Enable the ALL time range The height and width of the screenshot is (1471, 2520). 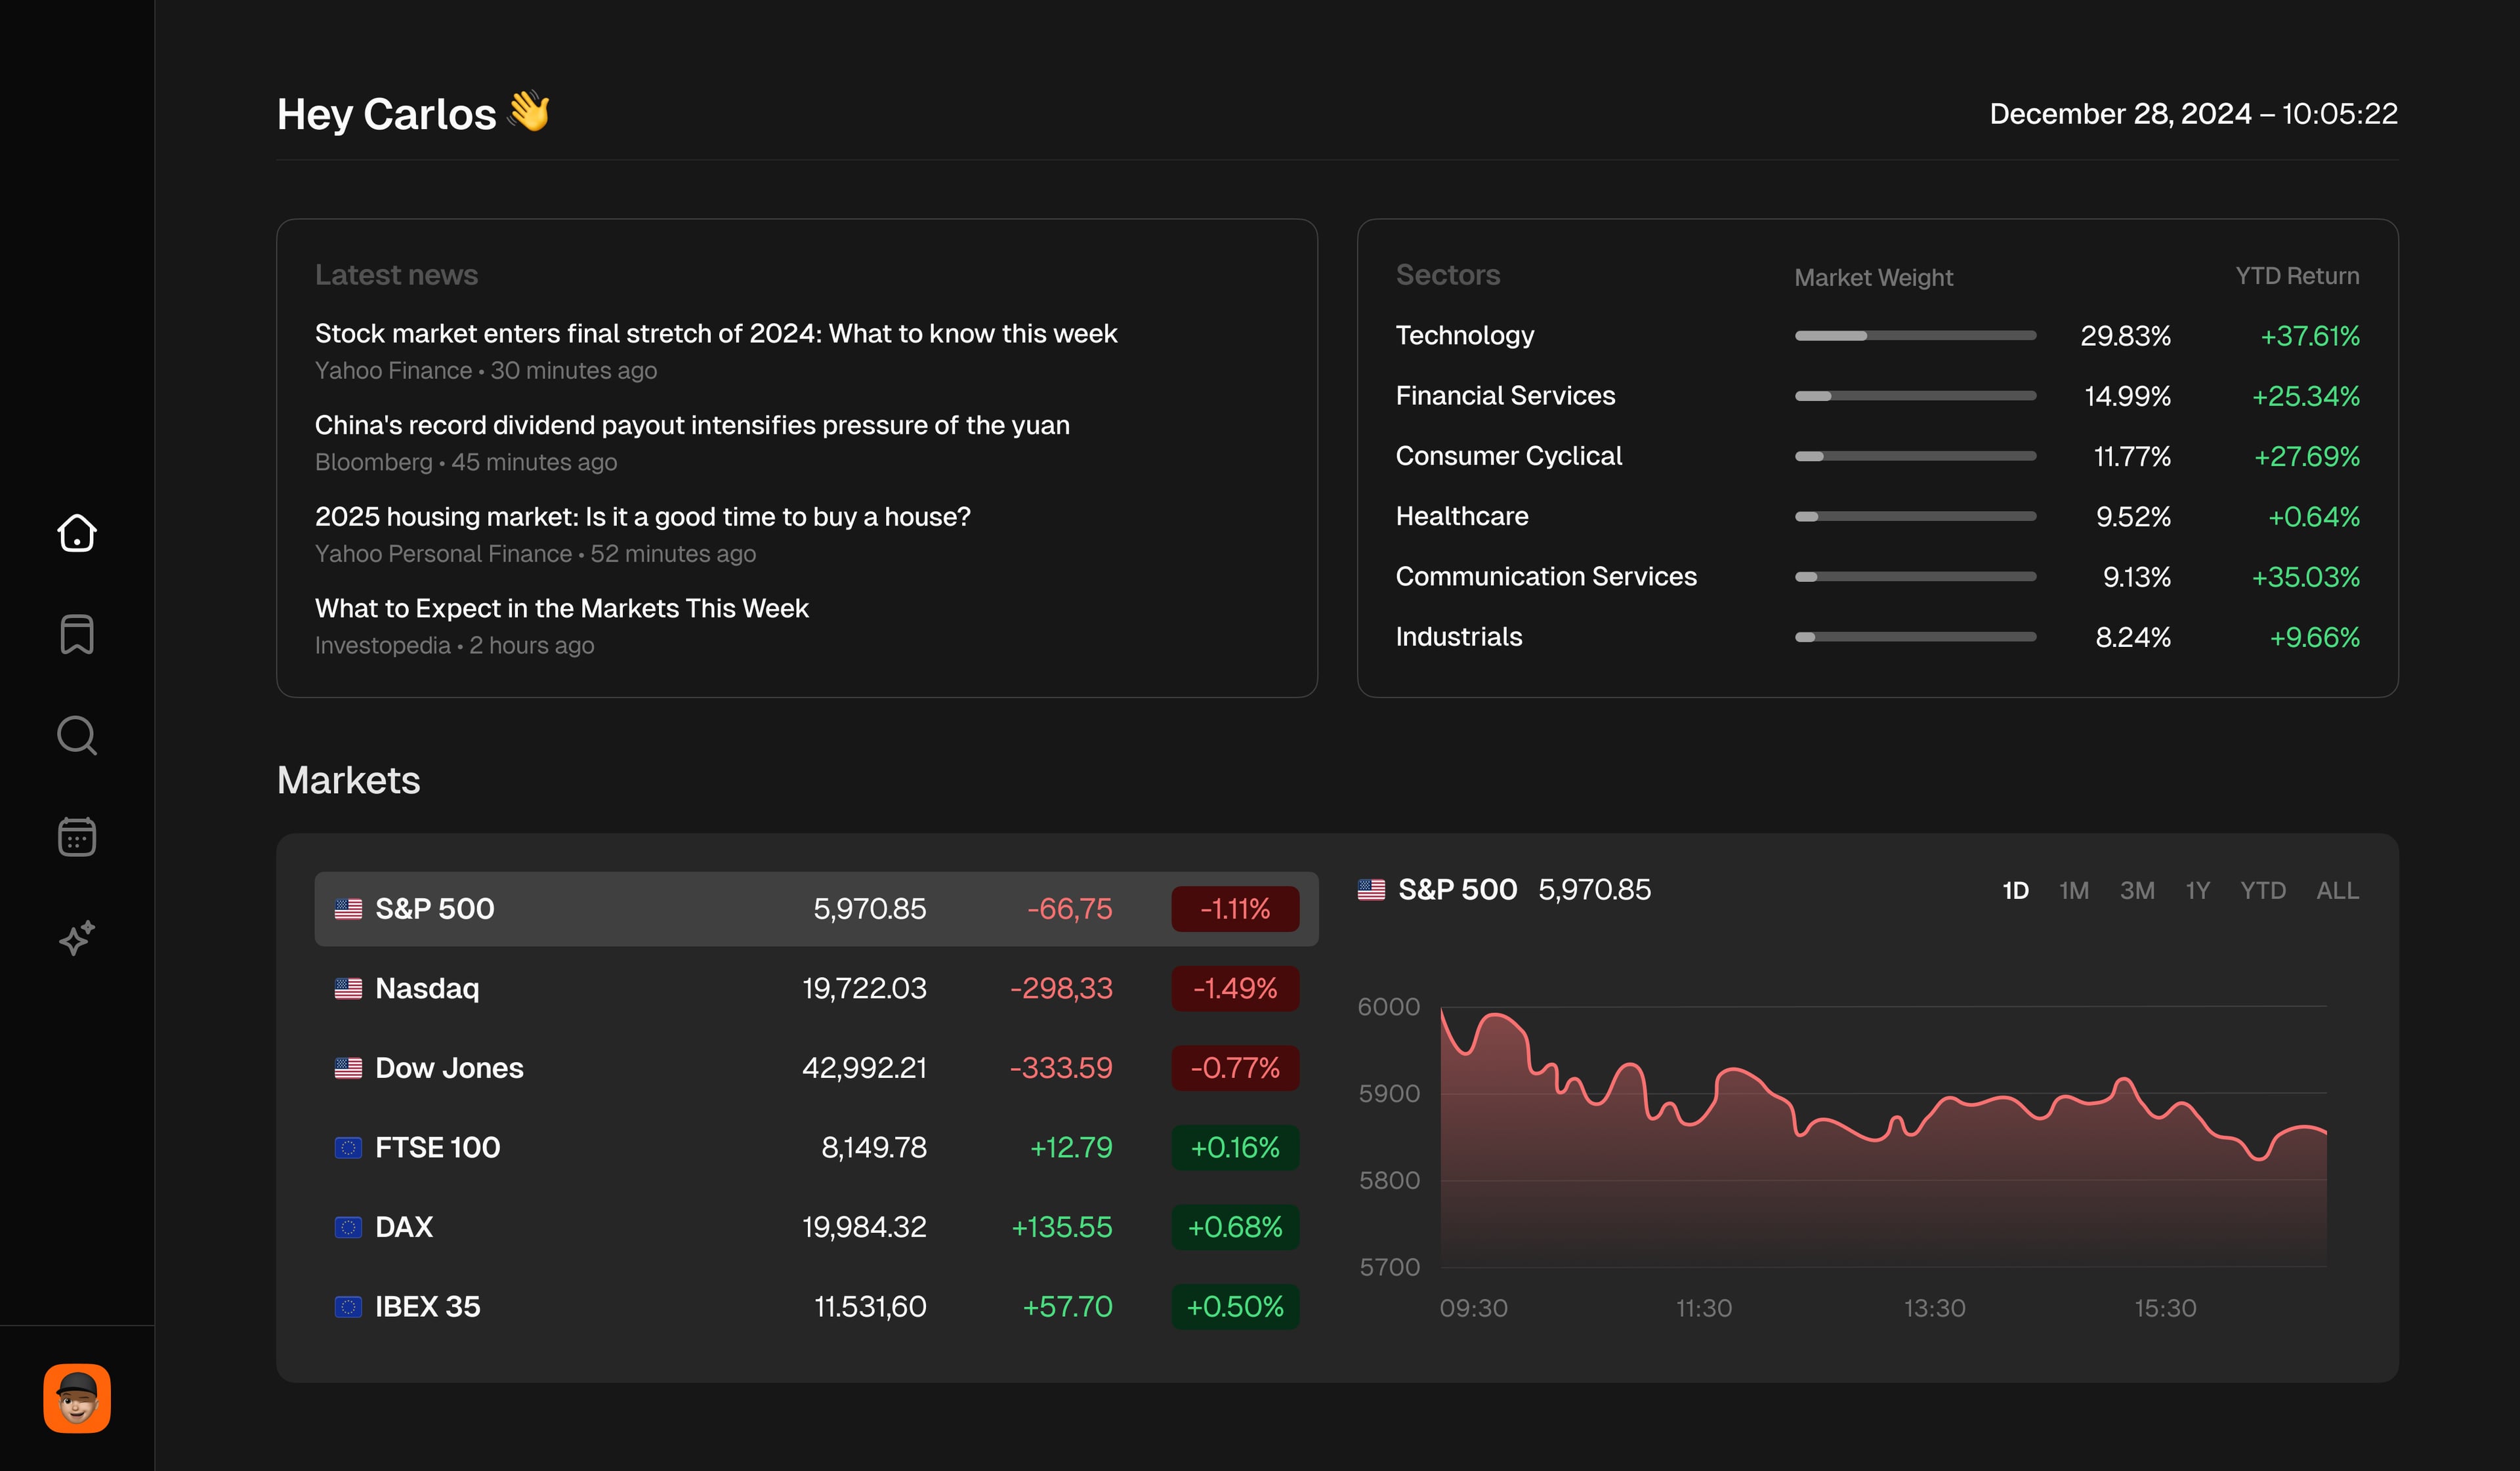(2337, 890)
